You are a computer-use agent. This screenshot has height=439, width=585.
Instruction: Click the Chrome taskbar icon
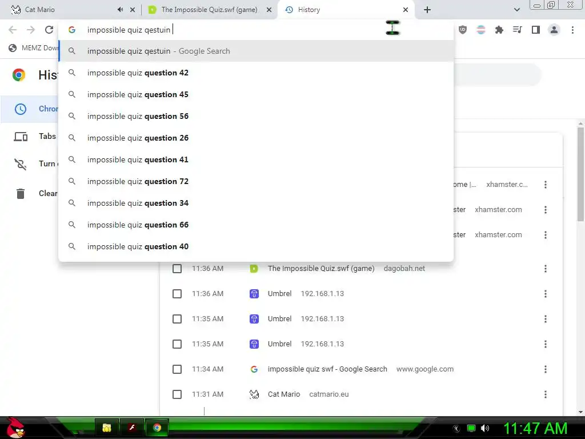point(157,428)
